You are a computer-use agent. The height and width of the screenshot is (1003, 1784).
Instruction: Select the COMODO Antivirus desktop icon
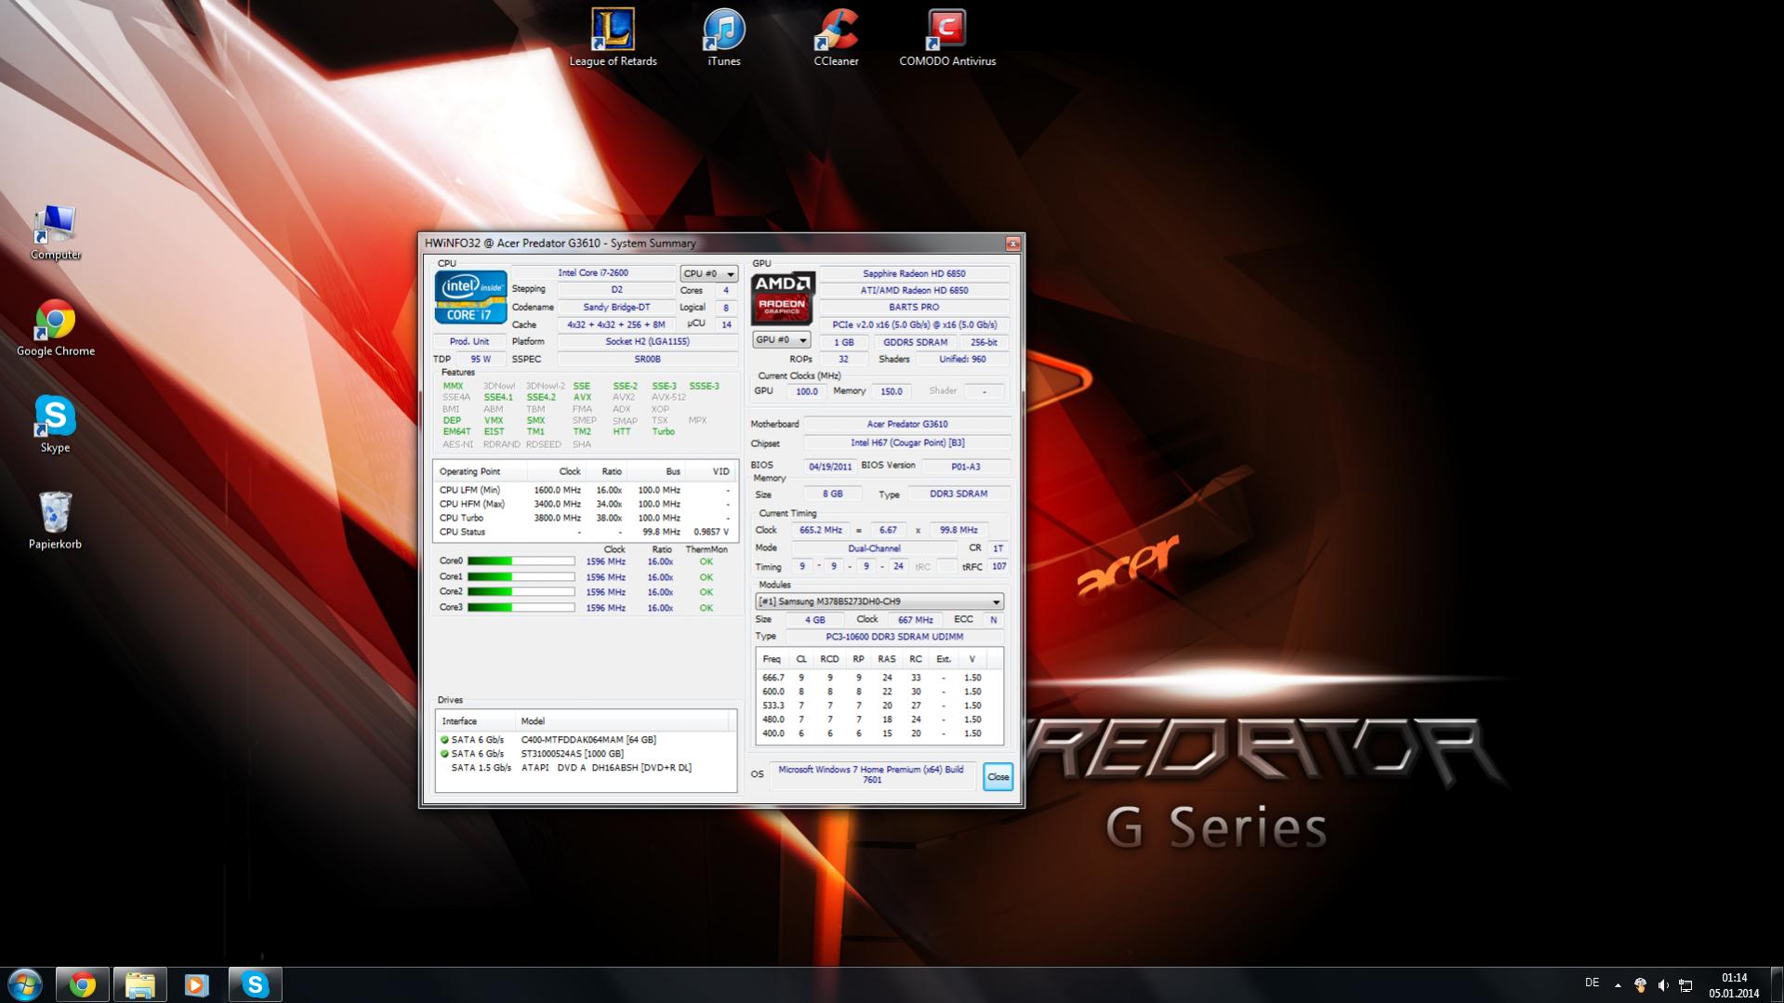tap(947, 37)
